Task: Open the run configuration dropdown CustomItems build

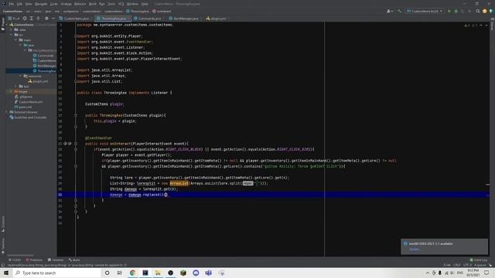Action: [425, 11]
